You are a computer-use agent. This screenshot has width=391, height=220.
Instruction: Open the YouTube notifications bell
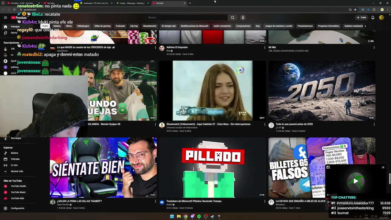[373, 17]
